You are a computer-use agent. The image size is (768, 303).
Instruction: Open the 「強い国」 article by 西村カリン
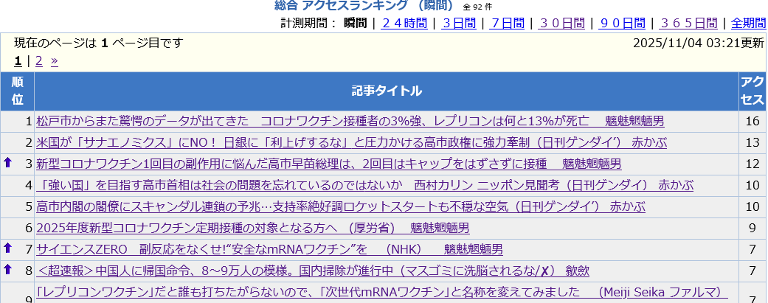point(354,185)
